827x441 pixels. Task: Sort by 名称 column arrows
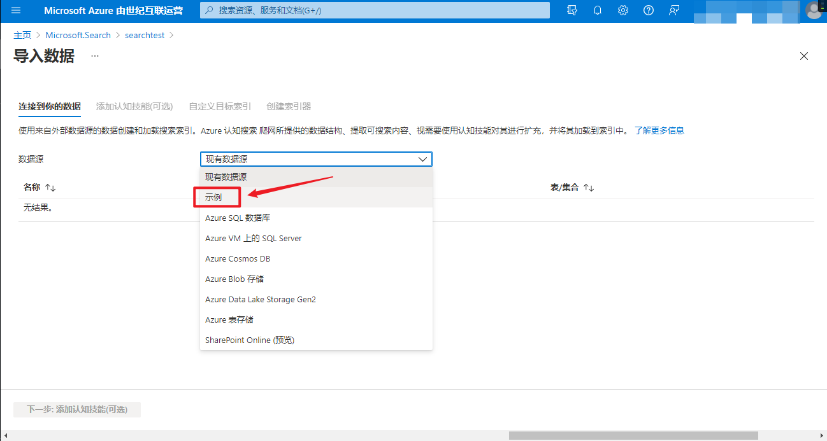click(x=50, y=188)
